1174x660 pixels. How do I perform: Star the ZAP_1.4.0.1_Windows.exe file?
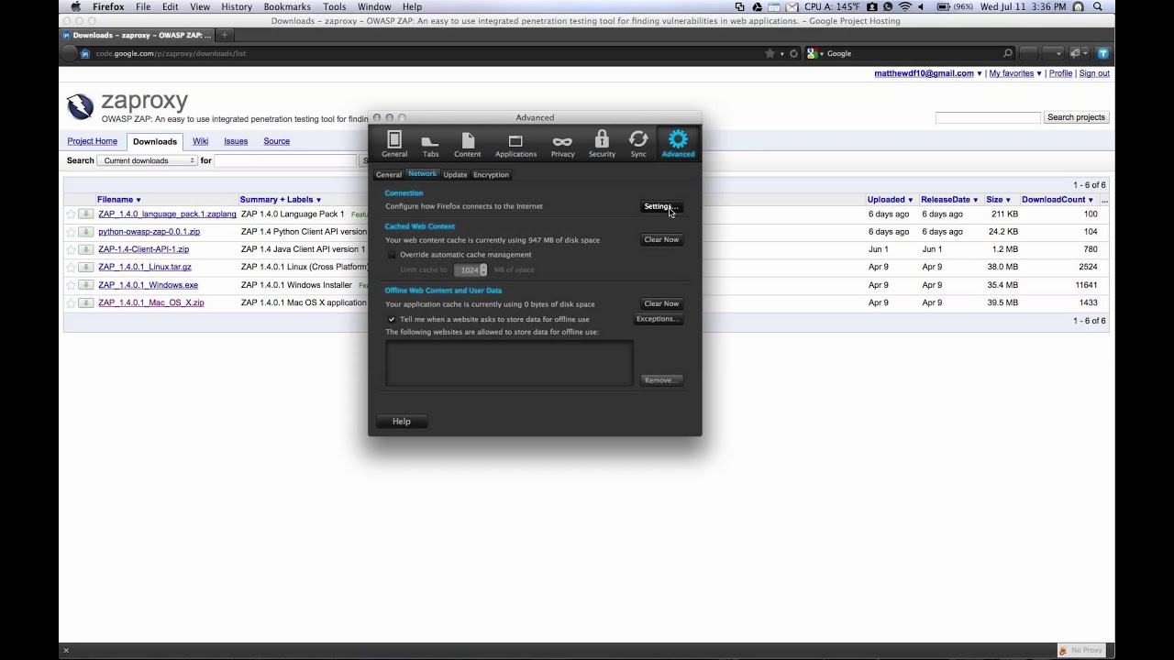click(x=71, y=285)
